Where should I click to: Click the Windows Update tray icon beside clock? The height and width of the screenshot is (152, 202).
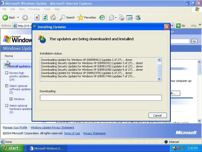click(183, 148)
